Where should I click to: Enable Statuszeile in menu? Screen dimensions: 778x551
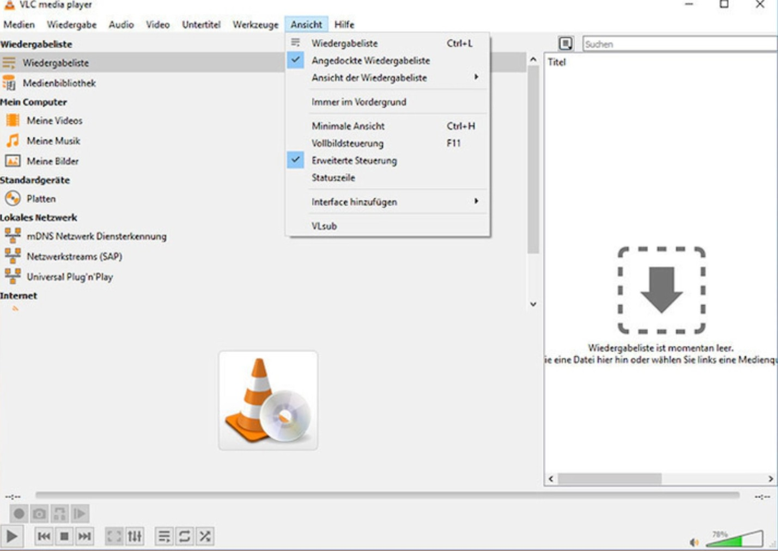pos(387,177)
